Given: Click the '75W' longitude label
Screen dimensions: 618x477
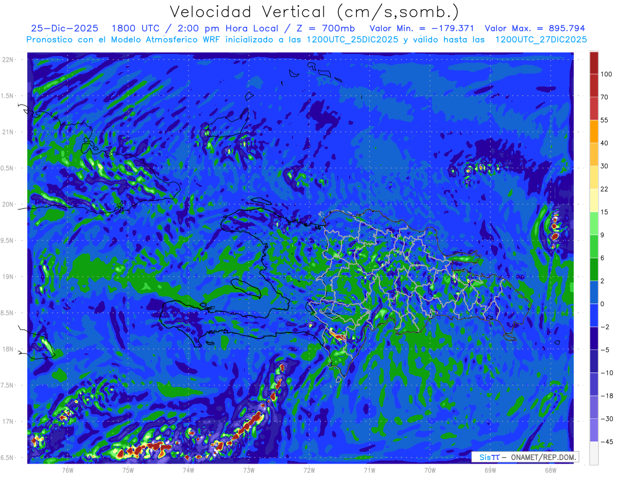Looking at the screenshot, I should 128,470.
